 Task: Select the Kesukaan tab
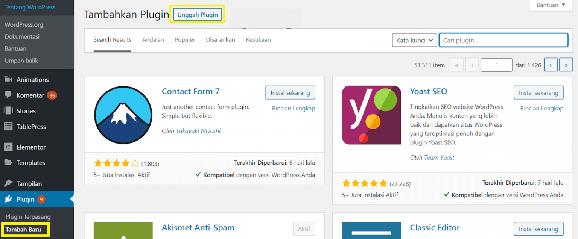pyautogui.click(x=258, y=40)
